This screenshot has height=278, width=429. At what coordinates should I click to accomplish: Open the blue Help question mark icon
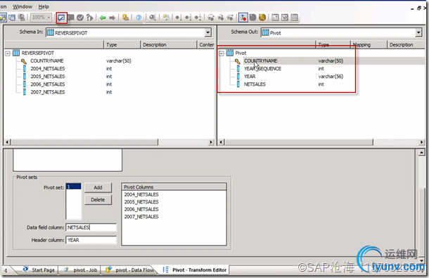click(x=139, y=18)
